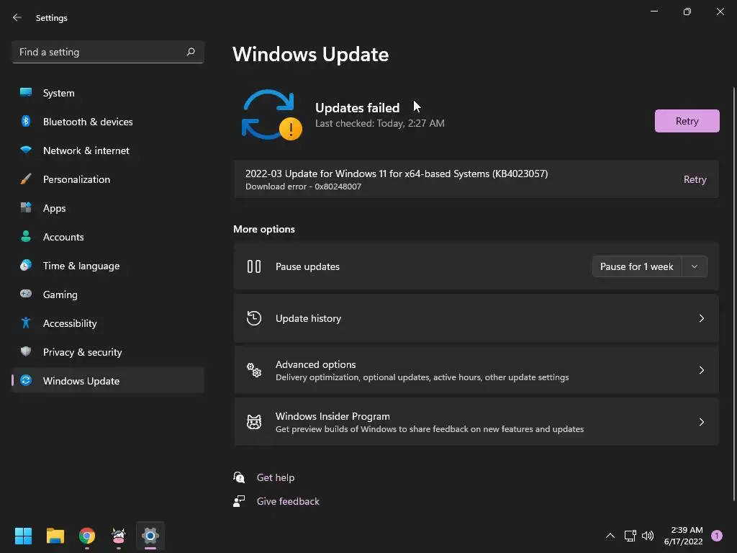Click the Settings gear on taskbar
737x553 pixels.
[150, 536]
